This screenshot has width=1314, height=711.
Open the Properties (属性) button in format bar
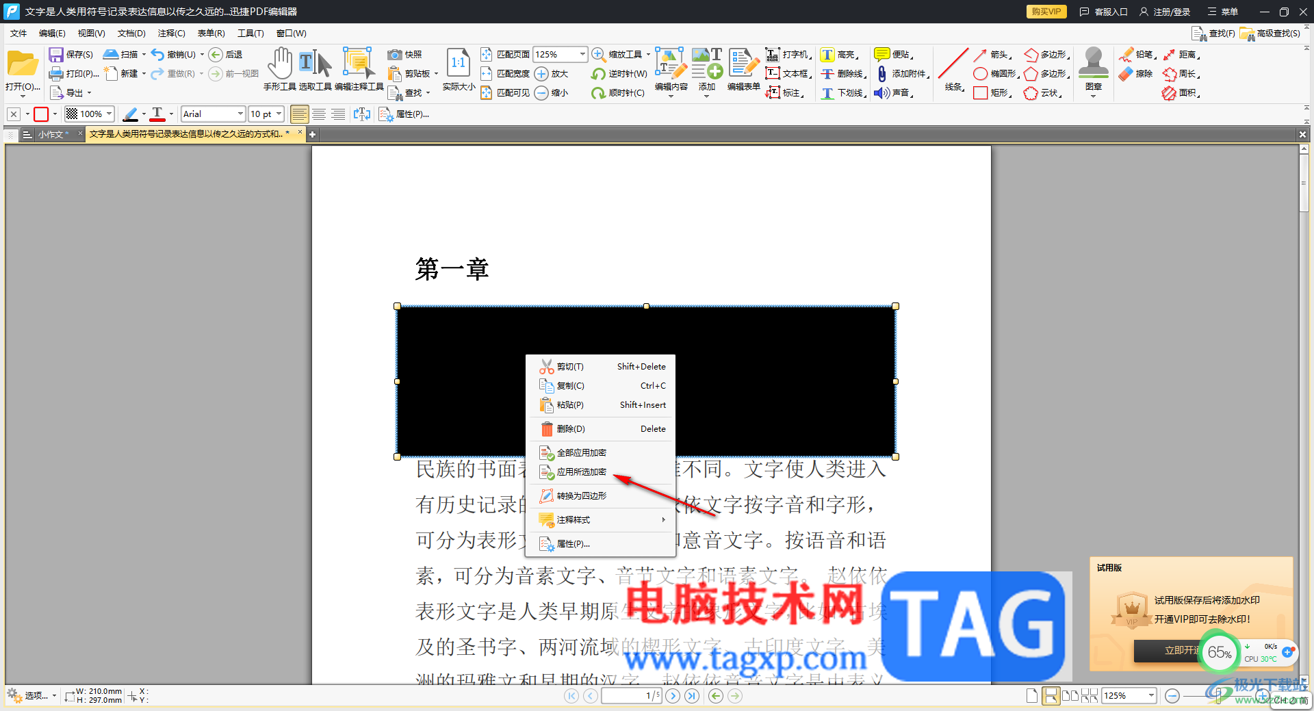(x=404, y=114)
